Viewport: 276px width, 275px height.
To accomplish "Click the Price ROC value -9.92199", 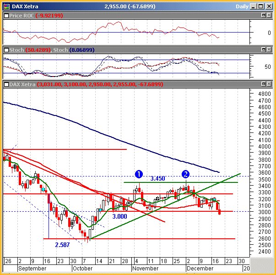I will click(49, 16).
